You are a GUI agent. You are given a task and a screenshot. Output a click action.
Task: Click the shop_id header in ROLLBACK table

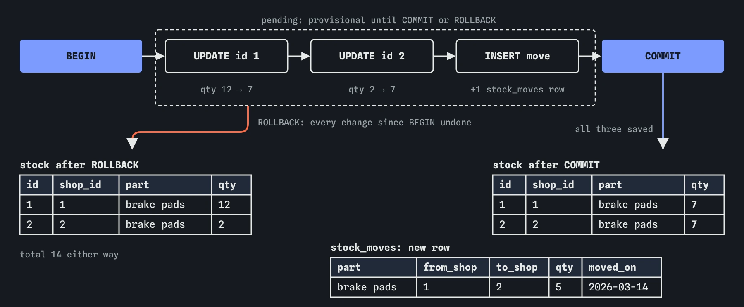tap(86, 185)
